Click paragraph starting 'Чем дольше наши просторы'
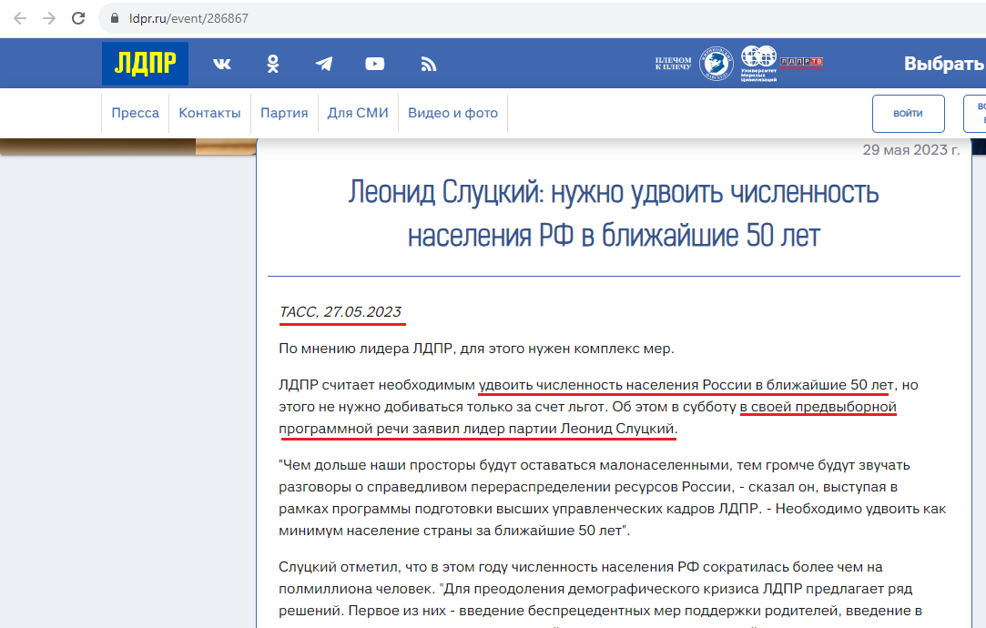The width and height of the screenshot is (986, 628). point(613,498)
